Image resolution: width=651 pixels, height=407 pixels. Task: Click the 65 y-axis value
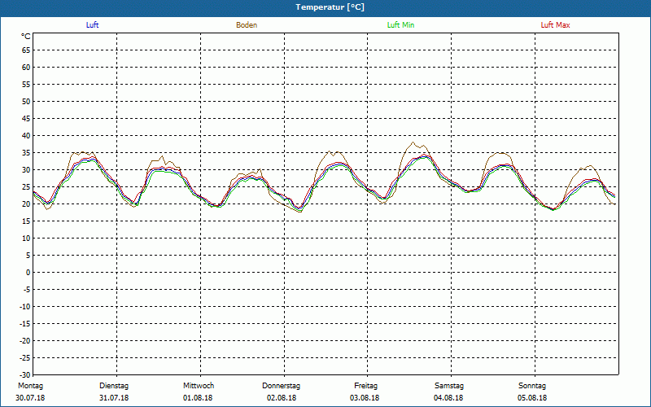click(x=26, y=50)
